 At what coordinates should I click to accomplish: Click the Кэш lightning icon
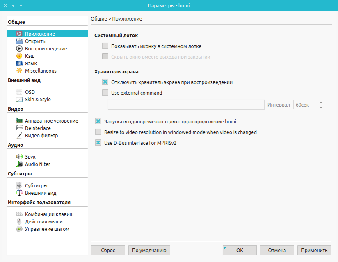point(19,56)
